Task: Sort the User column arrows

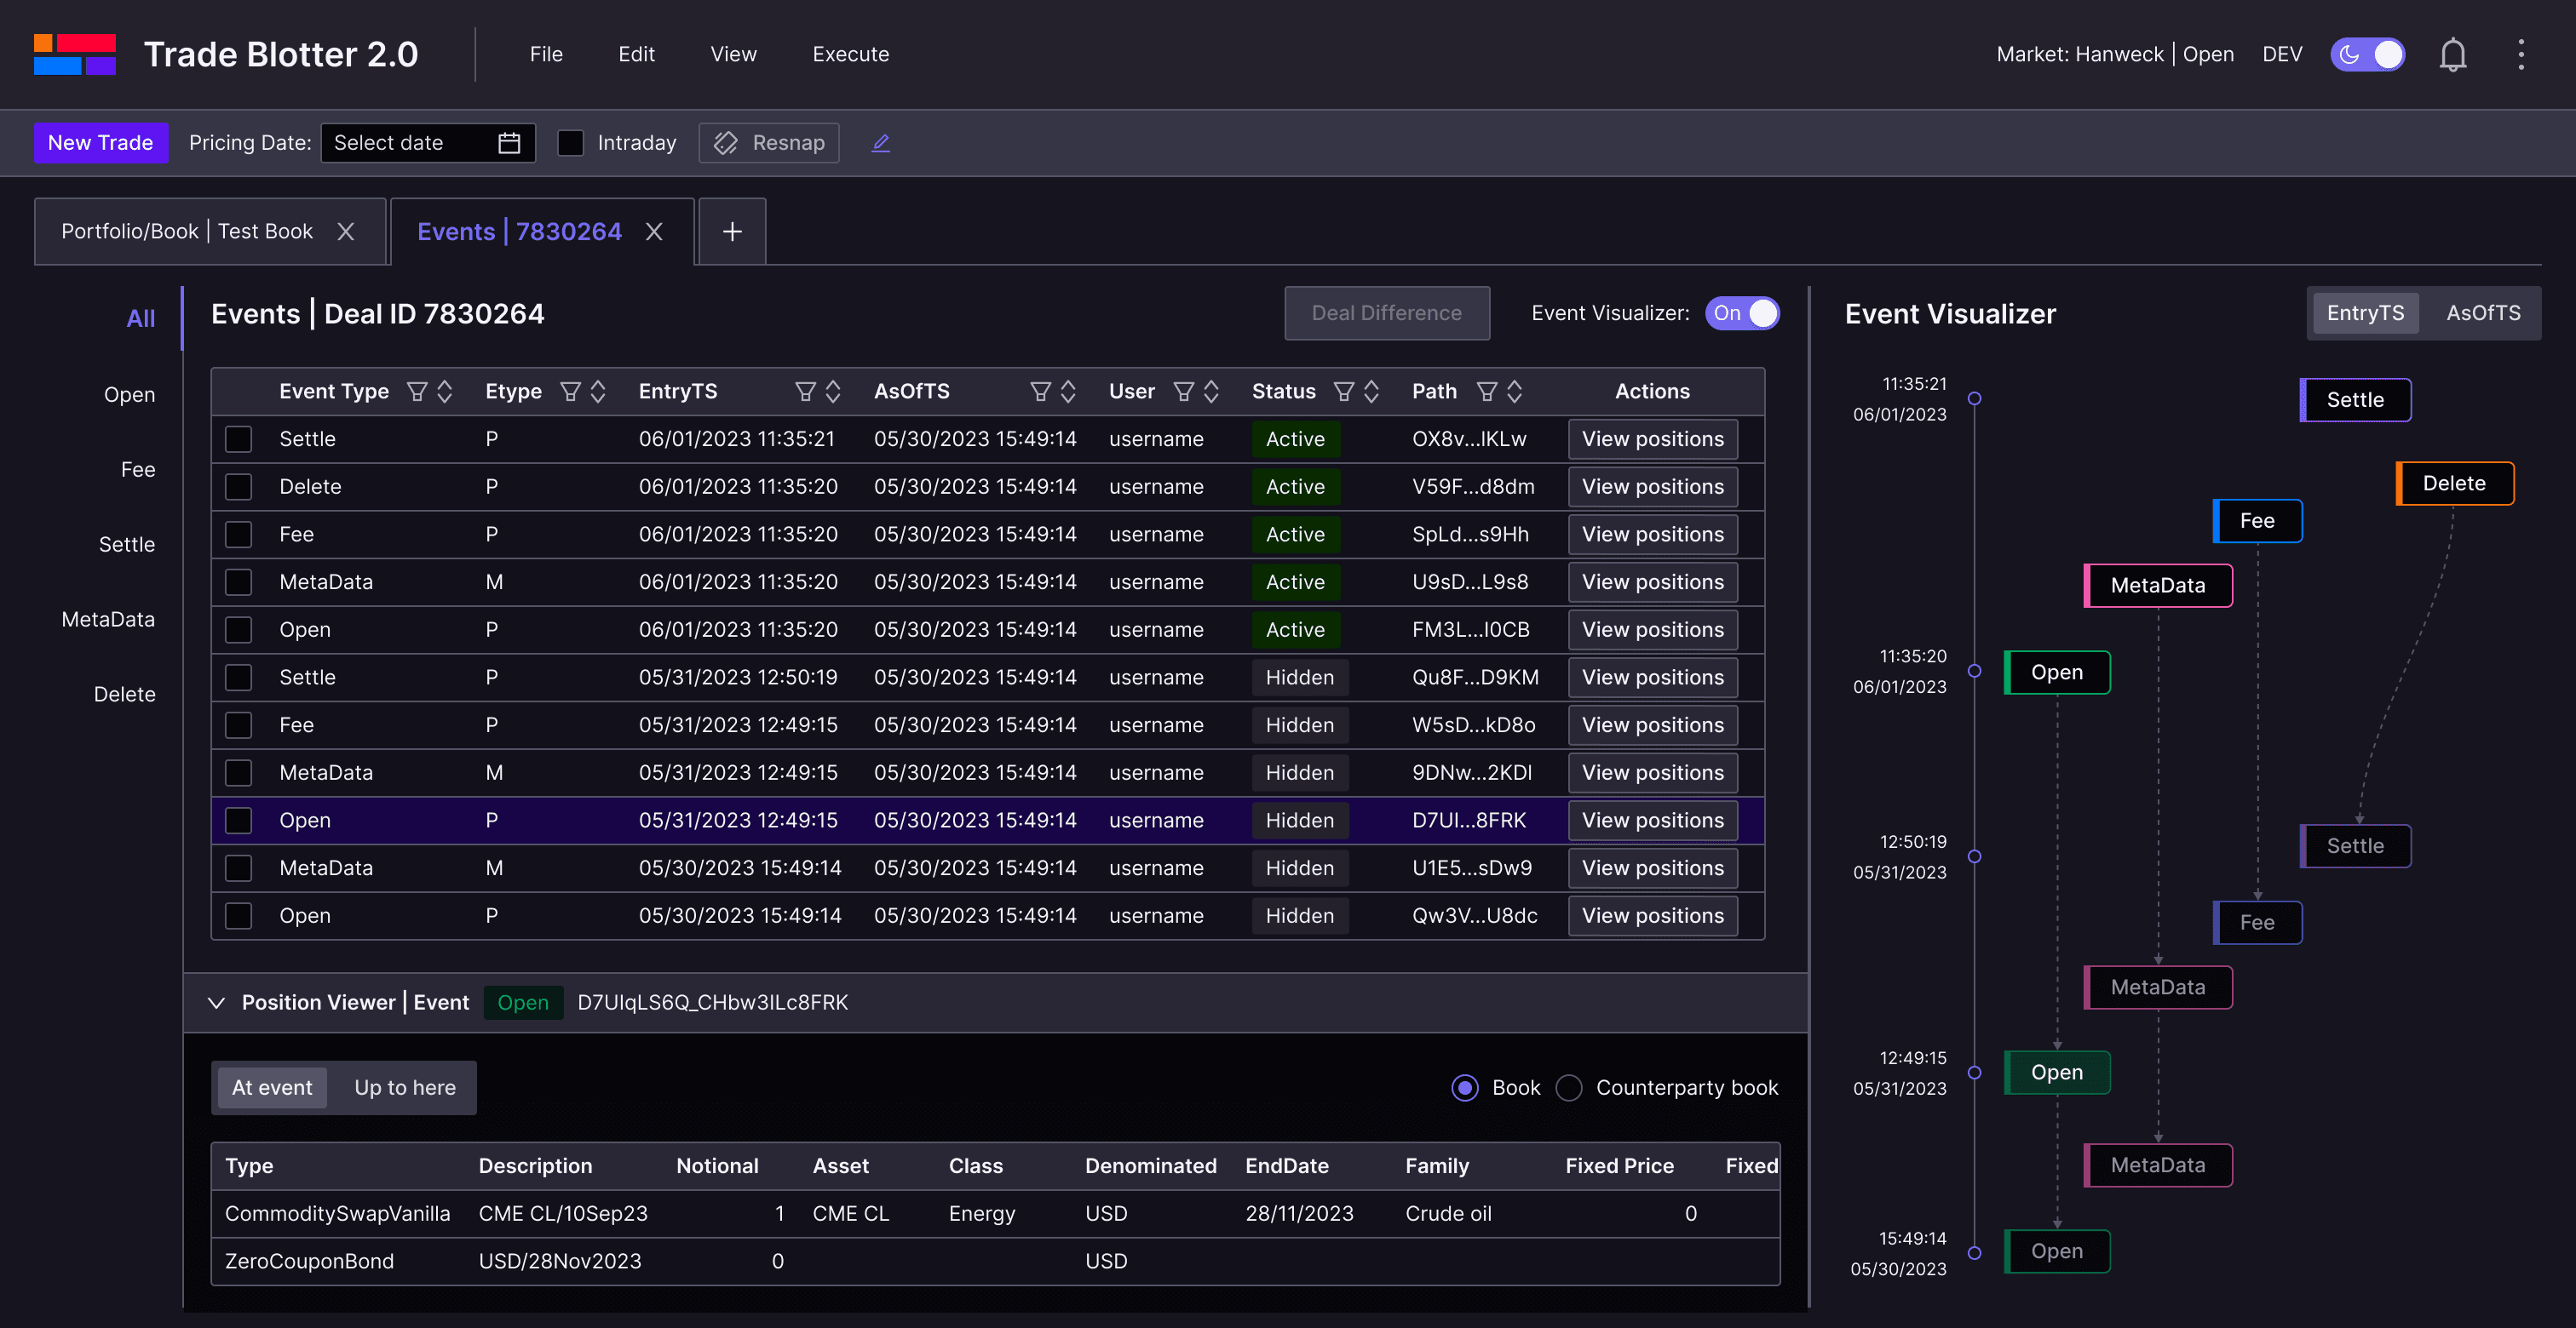Action: [1210, 392]
